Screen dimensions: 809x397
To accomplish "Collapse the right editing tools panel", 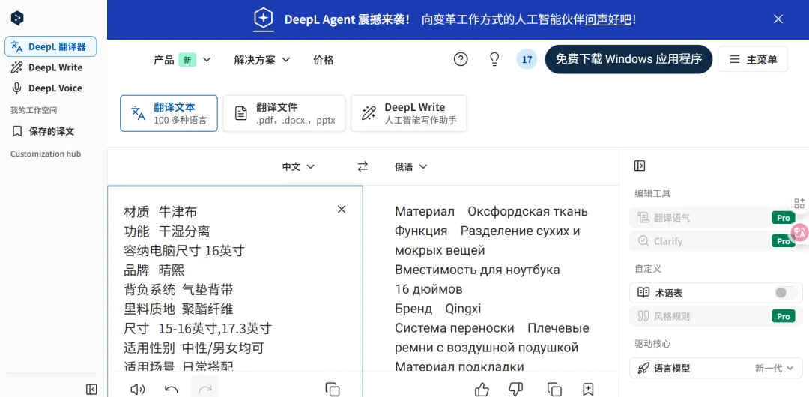I will (640, 166).
